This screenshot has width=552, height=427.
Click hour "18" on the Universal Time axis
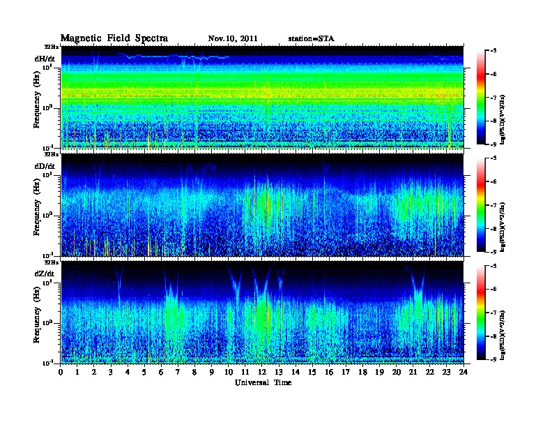tap(362, 372)
